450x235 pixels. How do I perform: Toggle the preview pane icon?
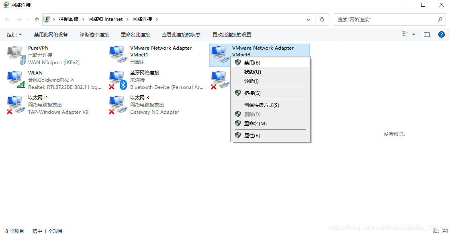(x=427, y=34)
